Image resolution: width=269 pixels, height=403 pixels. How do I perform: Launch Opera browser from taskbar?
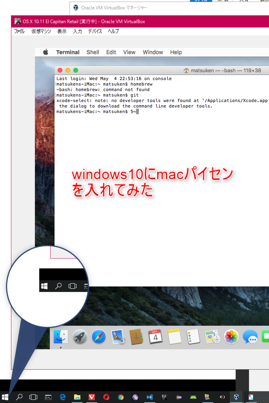pos(106,397)
